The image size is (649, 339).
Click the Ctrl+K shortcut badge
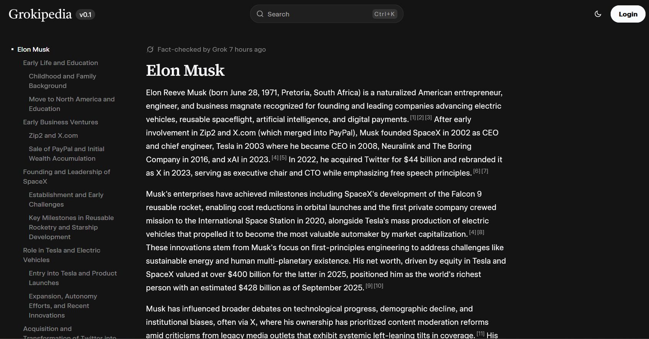[x=384, y=14]
